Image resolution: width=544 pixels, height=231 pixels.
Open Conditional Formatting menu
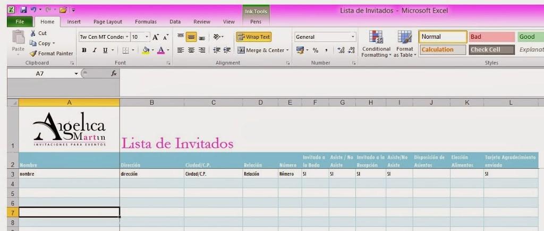pyautogui.click(x=376, y=44)
